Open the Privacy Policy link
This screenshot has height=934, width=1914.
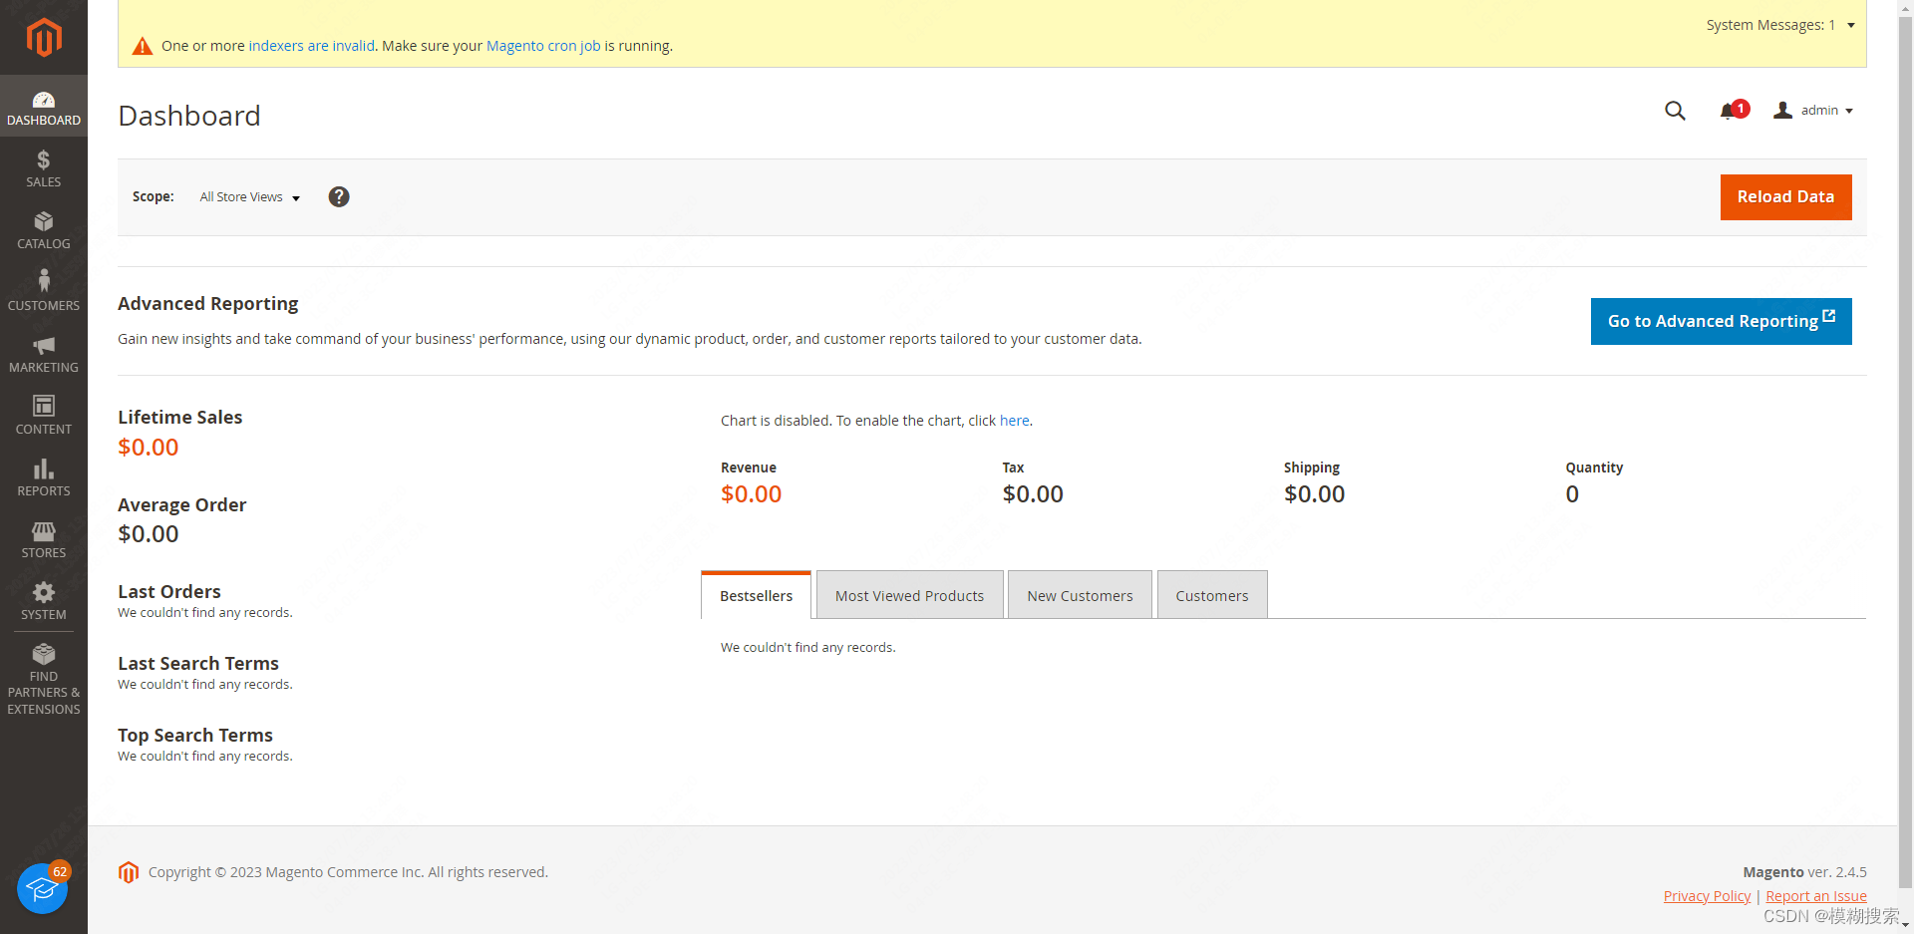[1707, 896]
